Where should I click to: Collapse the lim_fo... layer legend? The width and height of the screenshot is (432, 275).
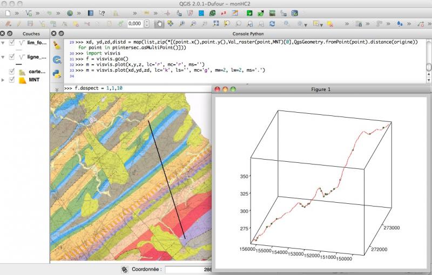tap(4, 43)
